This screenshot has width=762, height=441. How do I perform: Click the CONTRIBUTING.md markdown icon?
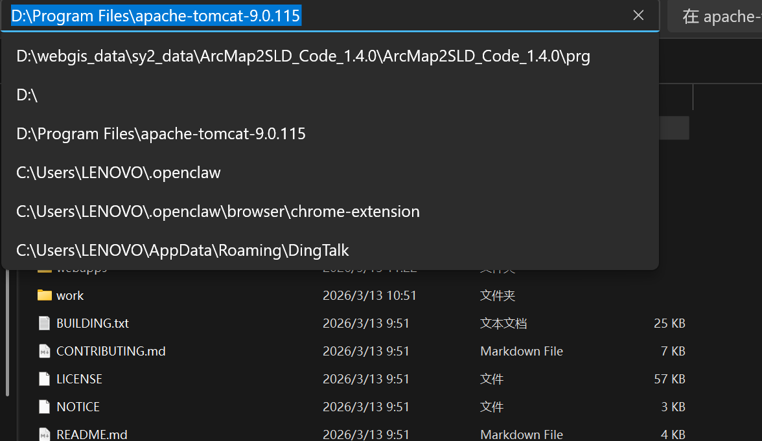coord(44,351)
